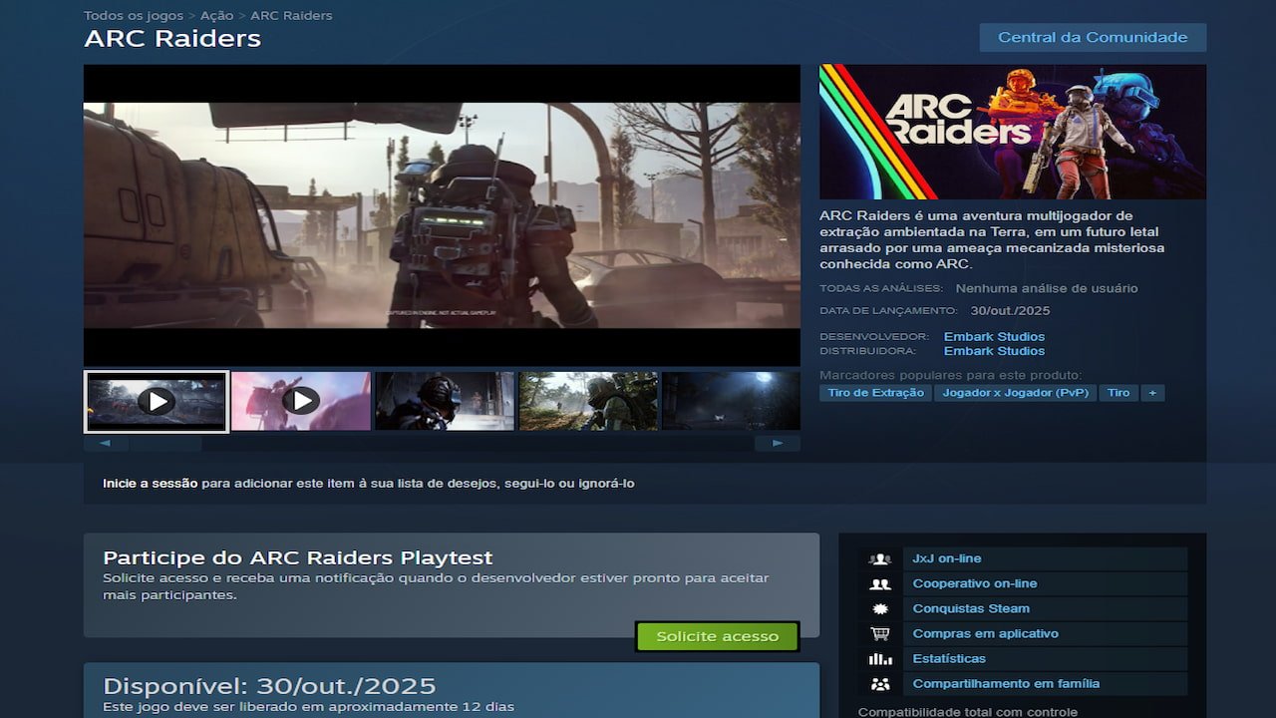Click the Conquistas Steam achievements icon
Screen dimensions: 1276x718
click(x=879, y=608)
